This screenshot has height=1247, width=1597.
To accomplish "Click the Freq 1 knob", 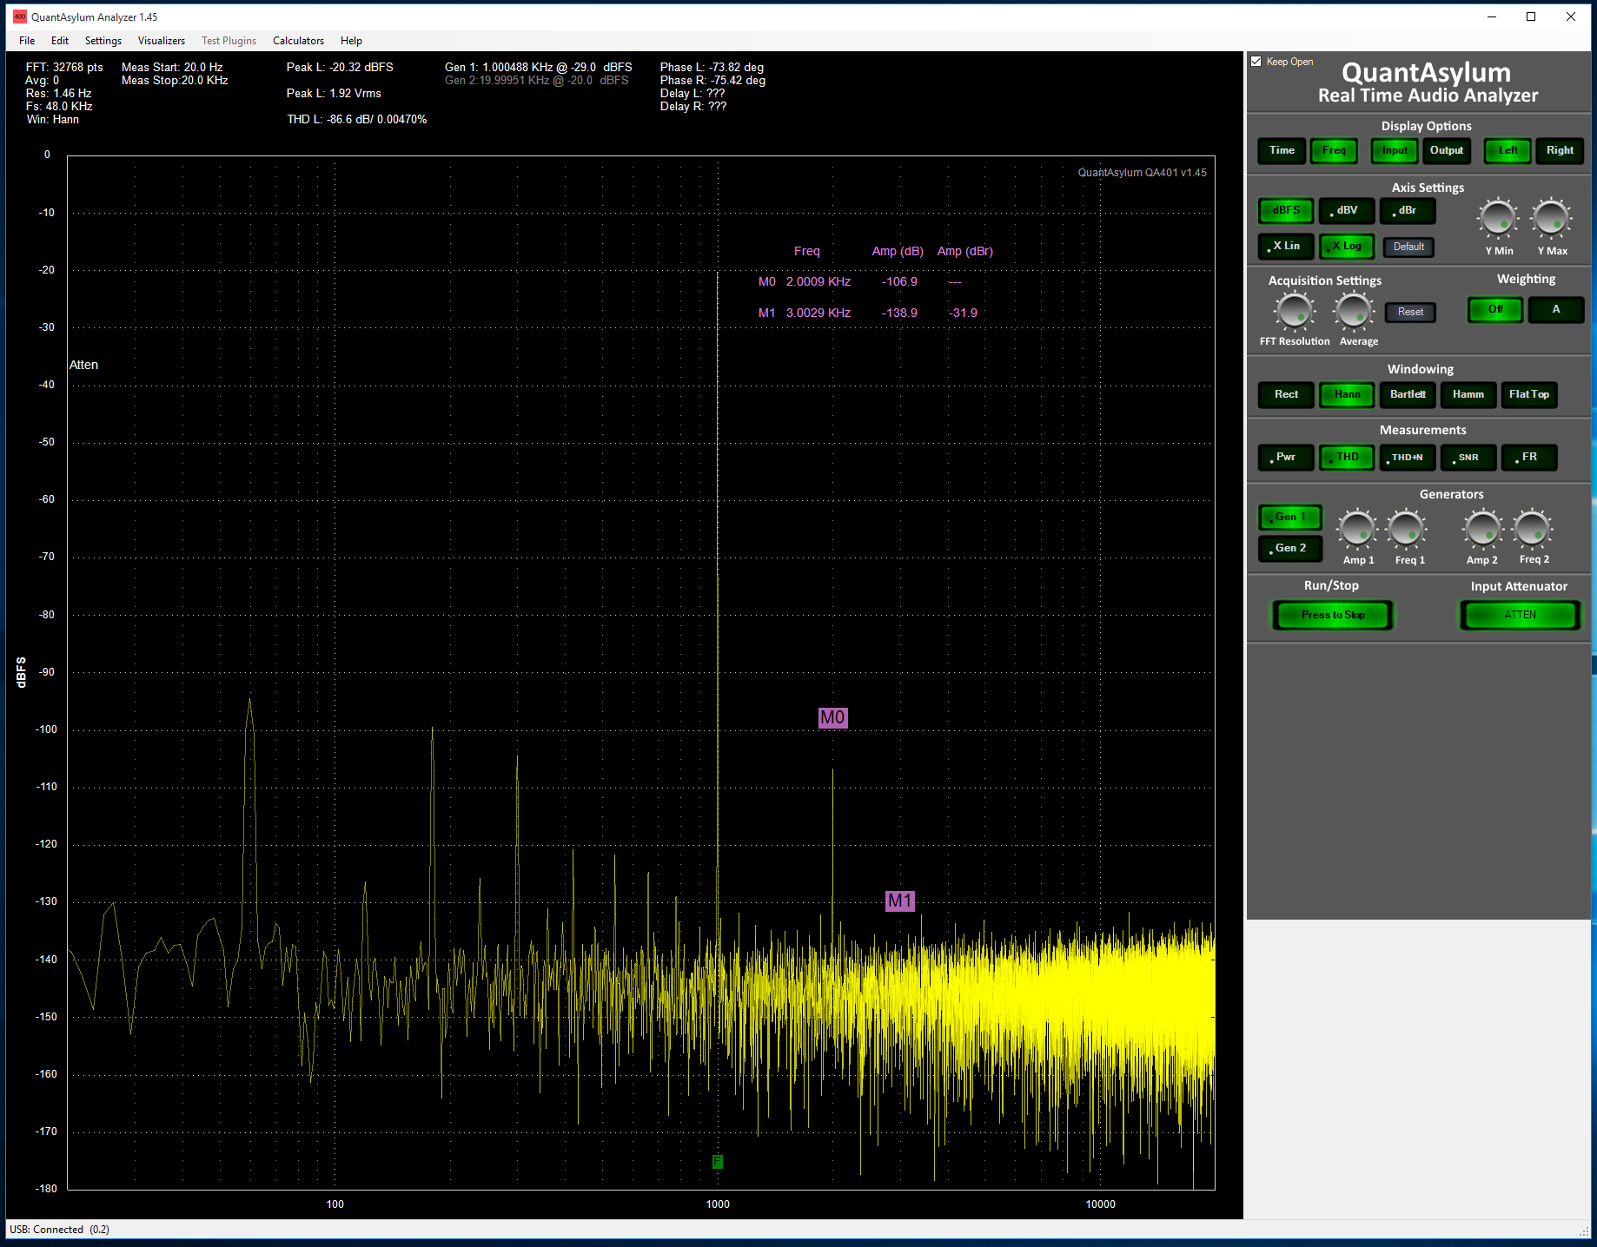I will [x=1406, y=529].
